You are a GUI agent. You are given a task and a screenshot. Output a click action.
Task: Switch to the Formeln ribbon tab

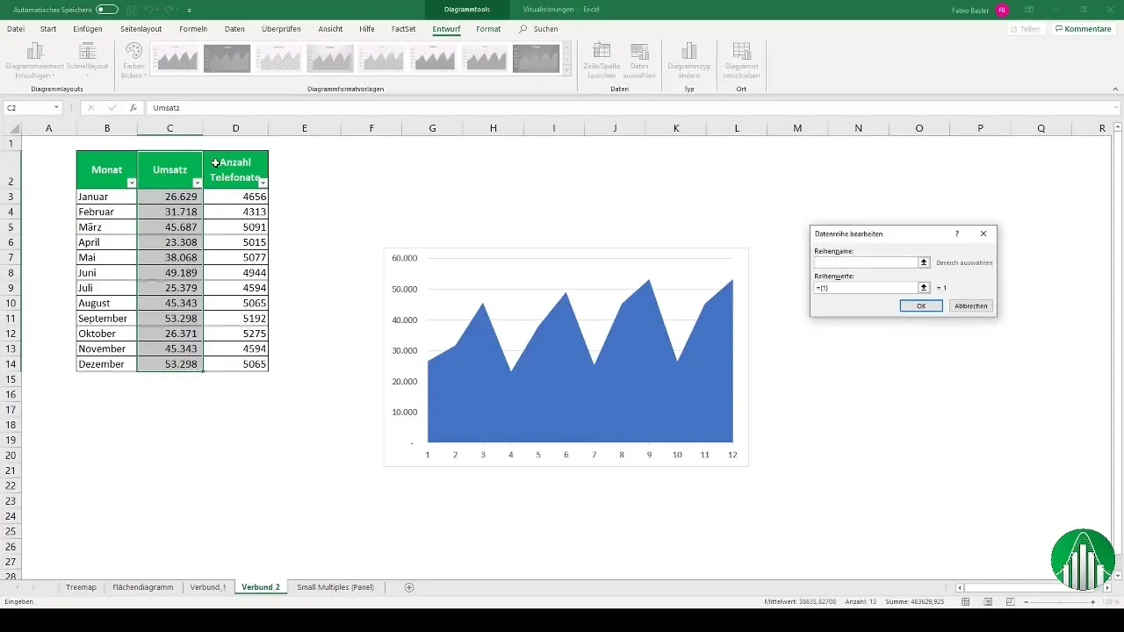coord(192,29)
